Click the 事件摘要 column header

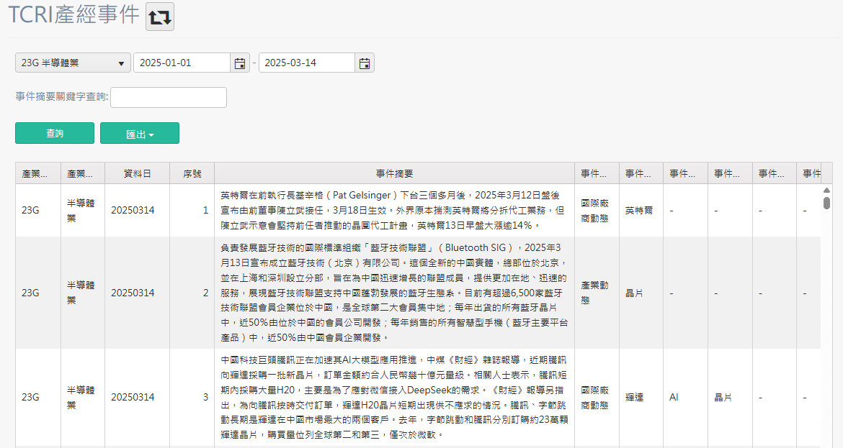(394, 173)
